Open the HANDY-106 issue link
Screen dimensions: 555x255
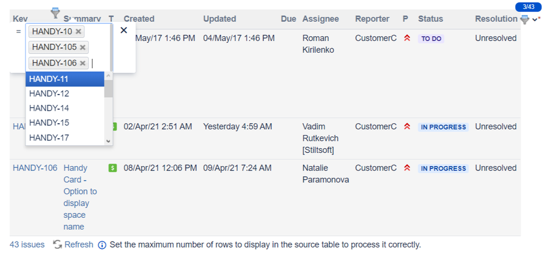[x=35, y=168]
